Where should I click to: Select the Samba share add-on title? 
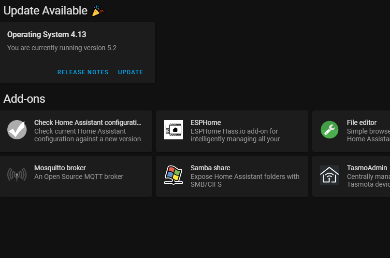pos(210,168)
